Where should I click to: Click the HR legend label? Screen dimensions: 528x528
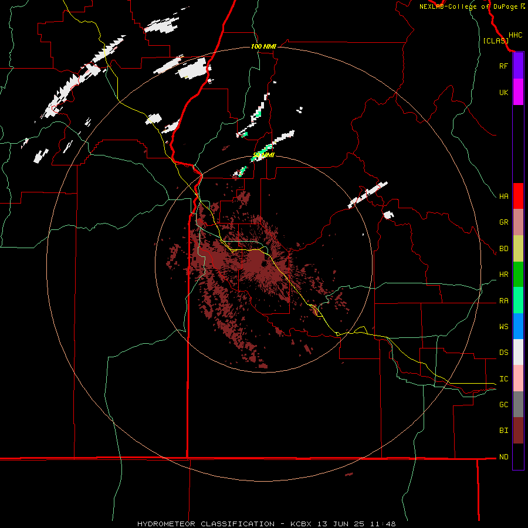[x=503, y=275]
